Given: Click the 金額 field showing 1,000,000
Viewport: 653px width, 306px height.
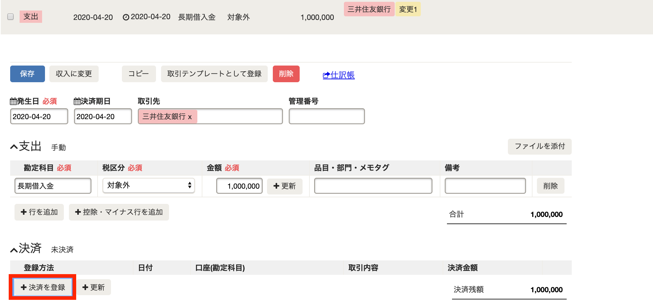Looking at the screenshot, I should click(239, 186).
